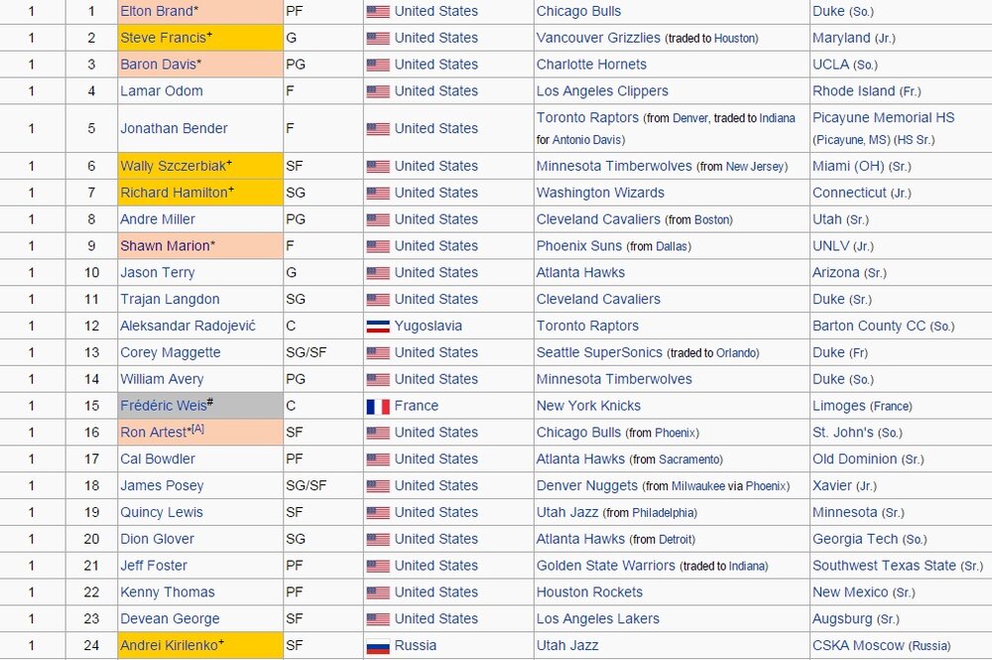This screenshot has width=992, height=660.
Task: Open the Denver Nuggets team link
Action: pyautogui.click(x=587, y=485)
